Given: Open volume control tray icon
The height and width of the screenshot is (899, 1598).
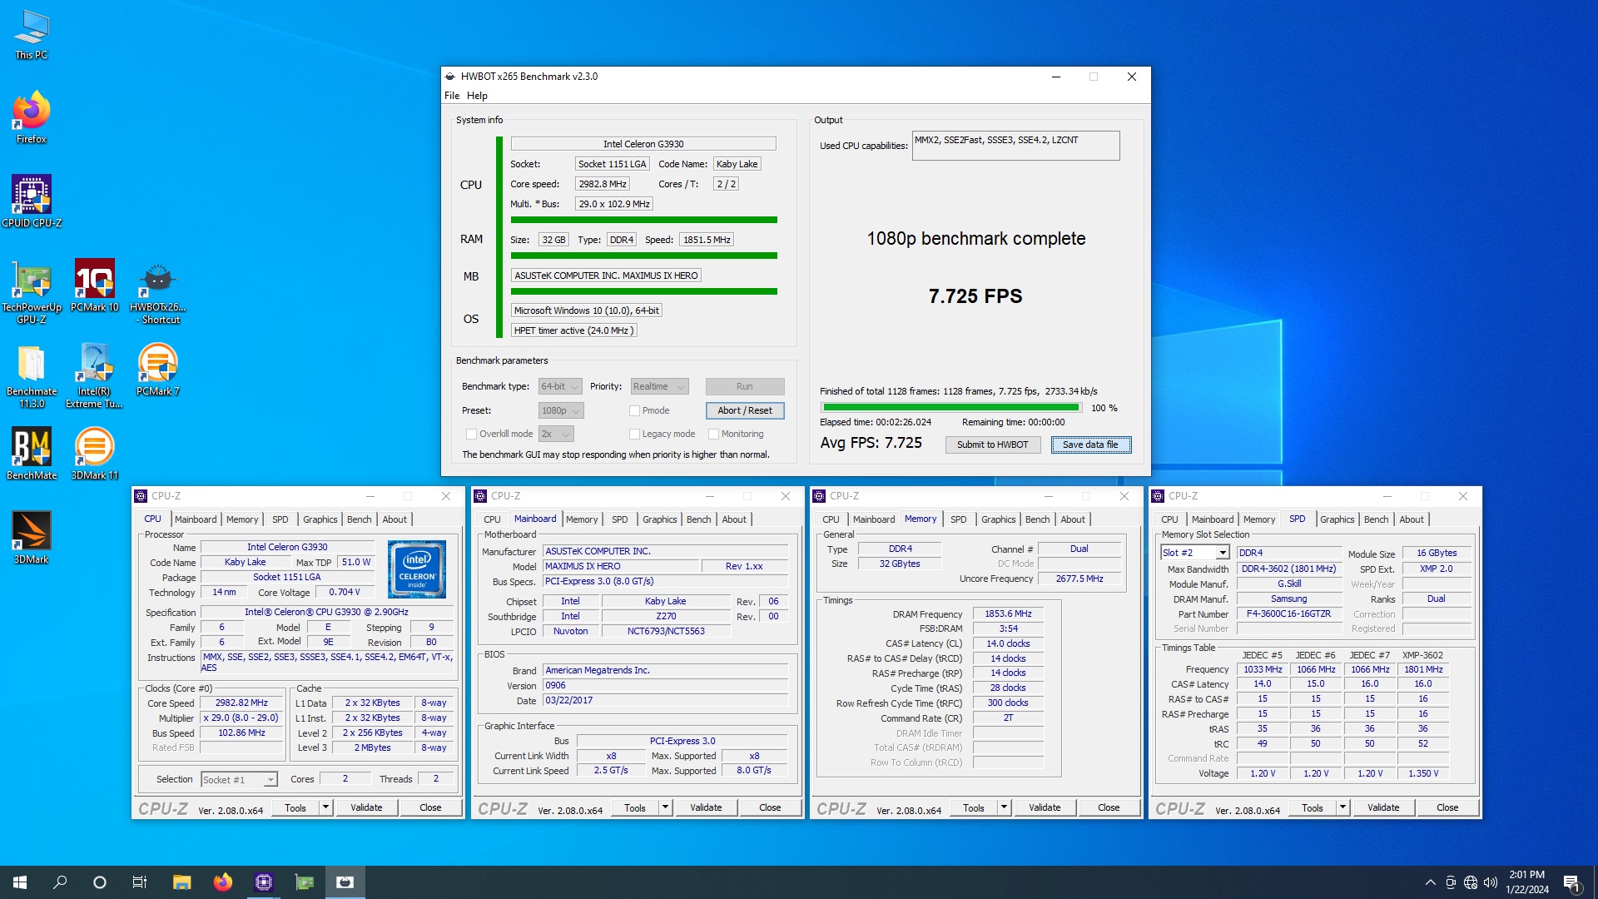Looking at the screenshot, I should click(x=1490, y=882).
